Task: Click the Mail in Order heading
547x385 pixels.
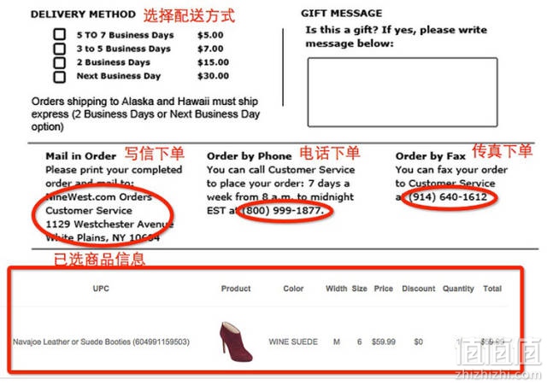Action: (x=81, y=156)
